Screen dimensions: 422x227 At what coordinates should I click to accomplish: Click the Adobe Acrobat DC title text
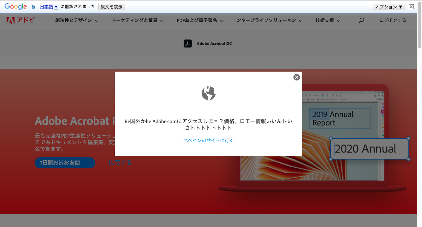[214, 43]
